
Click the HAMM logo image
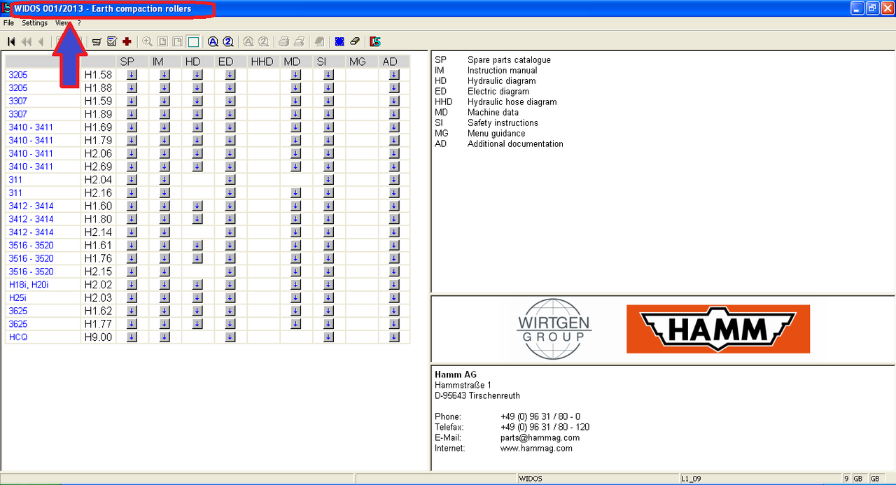(718, 329)
